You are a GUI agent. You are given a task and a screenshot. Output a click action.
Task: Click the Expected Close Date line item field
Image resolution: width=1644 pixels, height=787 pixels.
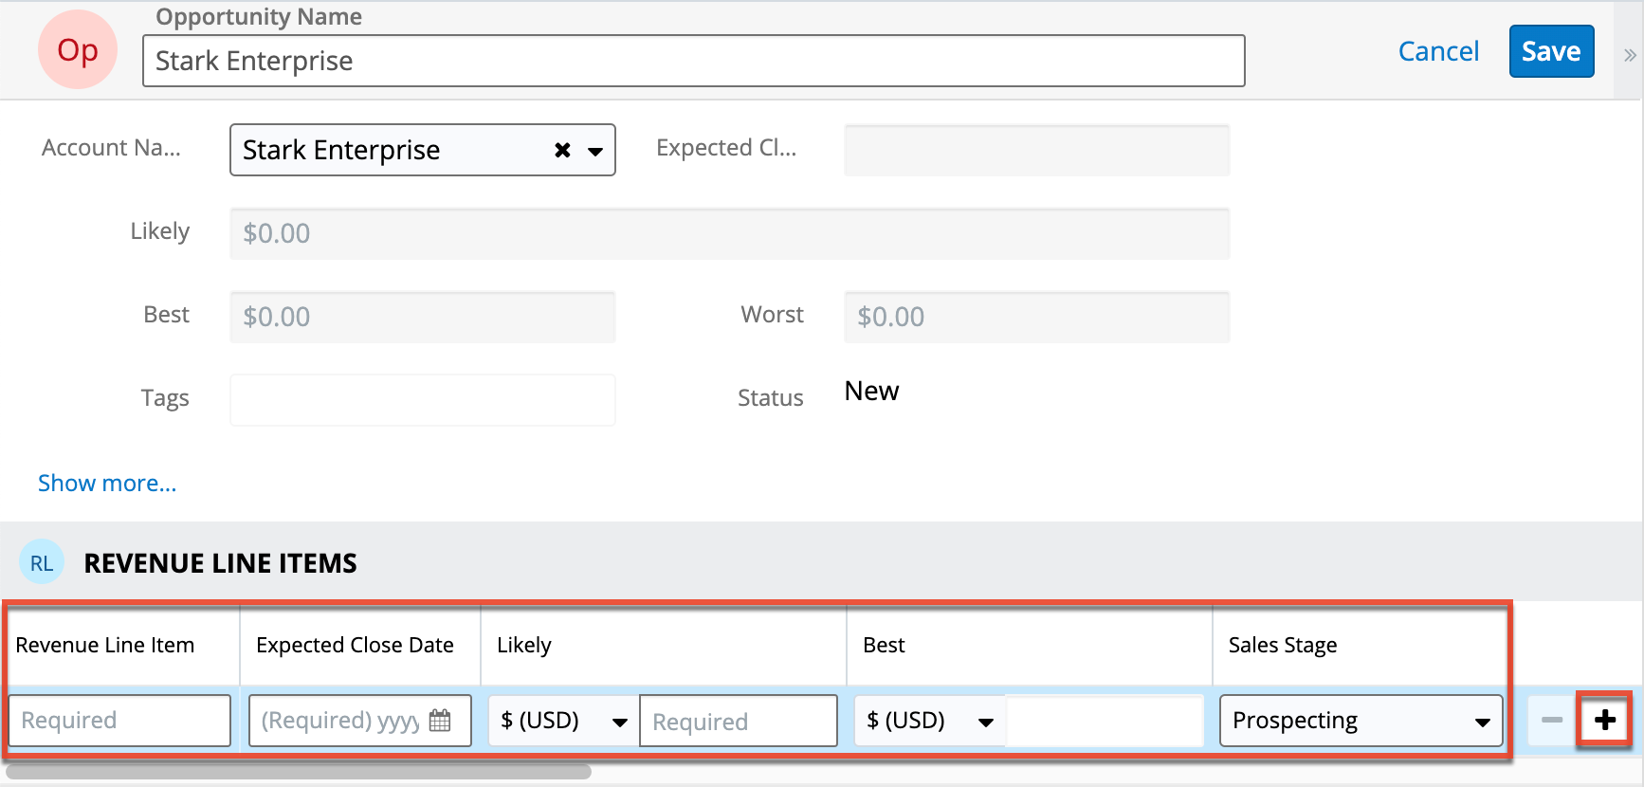click(338, 721)
